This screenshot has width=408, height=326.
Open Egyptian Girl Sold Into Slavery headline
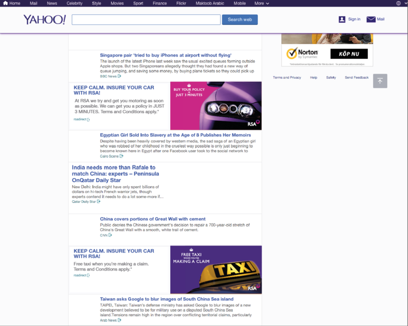pos(175,135)
